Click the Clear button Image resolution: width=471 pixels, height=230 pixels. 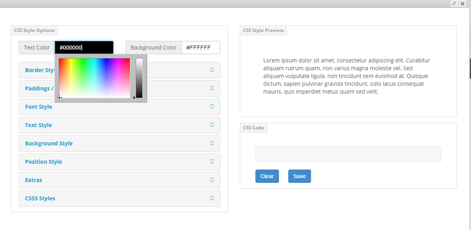267,176
